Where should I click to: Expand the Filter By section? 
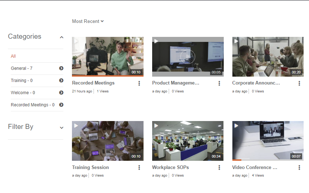62,127
